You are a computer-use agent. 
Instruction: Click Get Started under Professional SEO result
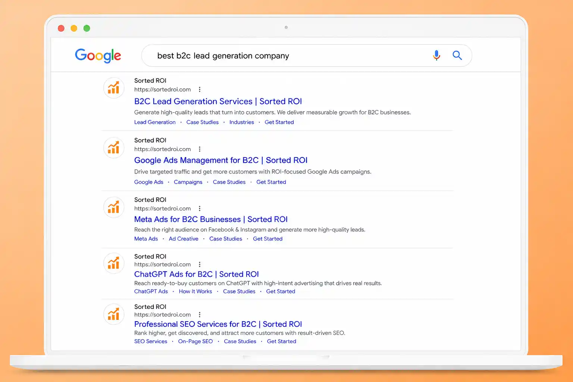(282, 341)
